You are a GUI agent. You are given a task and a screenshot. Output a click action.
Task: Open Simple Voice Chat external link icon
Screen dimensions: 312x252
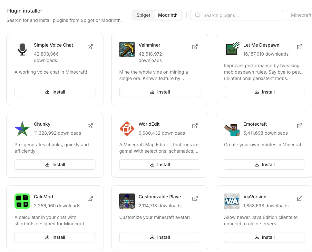90,47
